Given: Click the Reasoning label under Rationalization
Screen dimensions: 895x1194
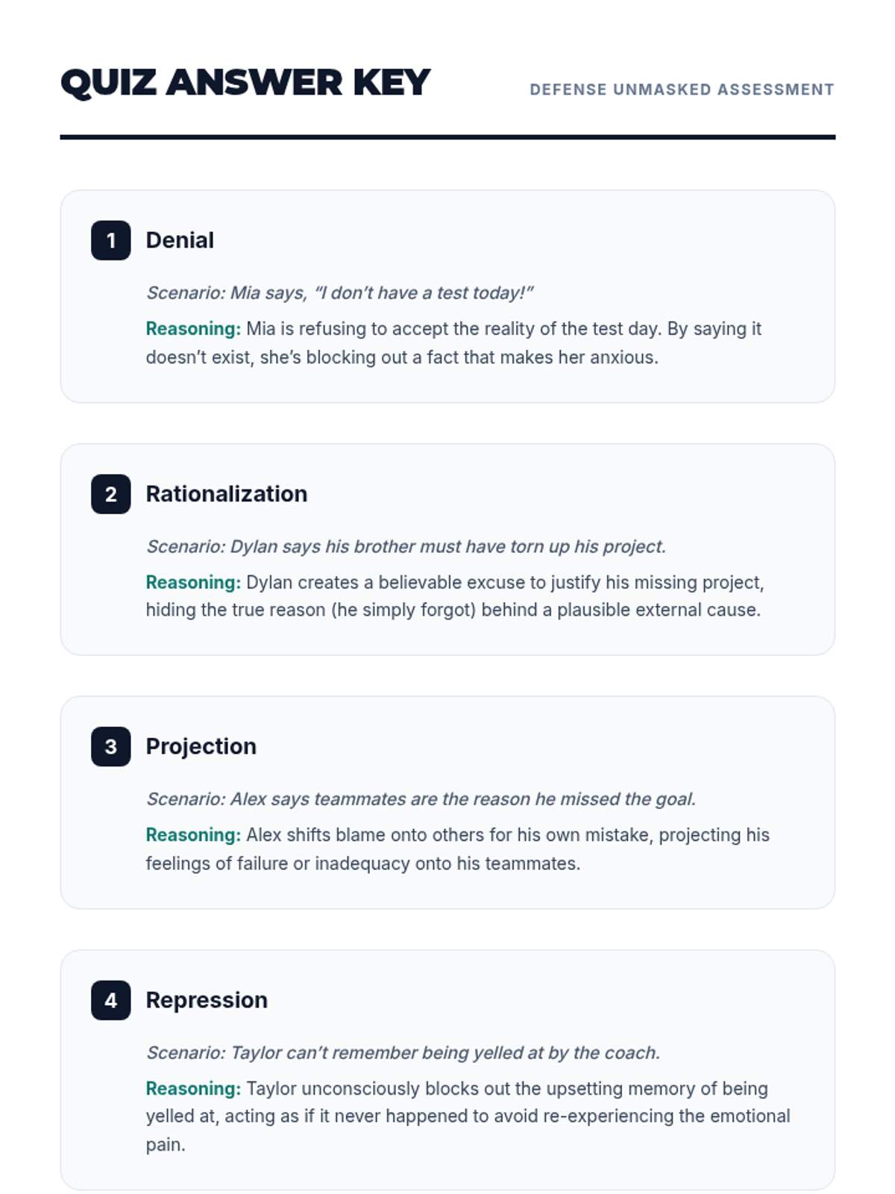Looking at the screenshot, I should [x=193, y=582].
